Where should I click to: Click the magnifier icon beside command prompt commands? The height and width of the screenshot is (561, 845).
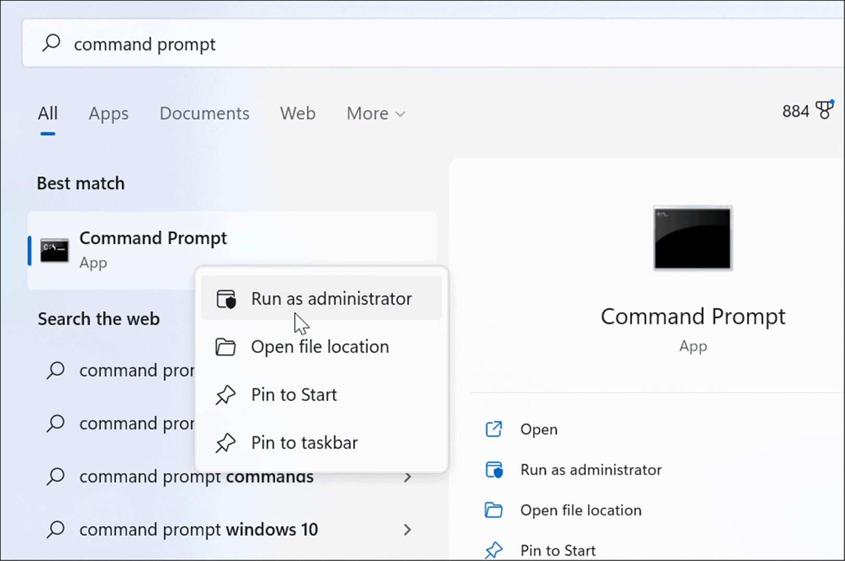(55, 476)
